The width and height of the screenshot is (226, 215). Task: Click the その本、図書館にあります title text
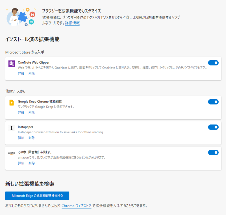coord(35,152)
